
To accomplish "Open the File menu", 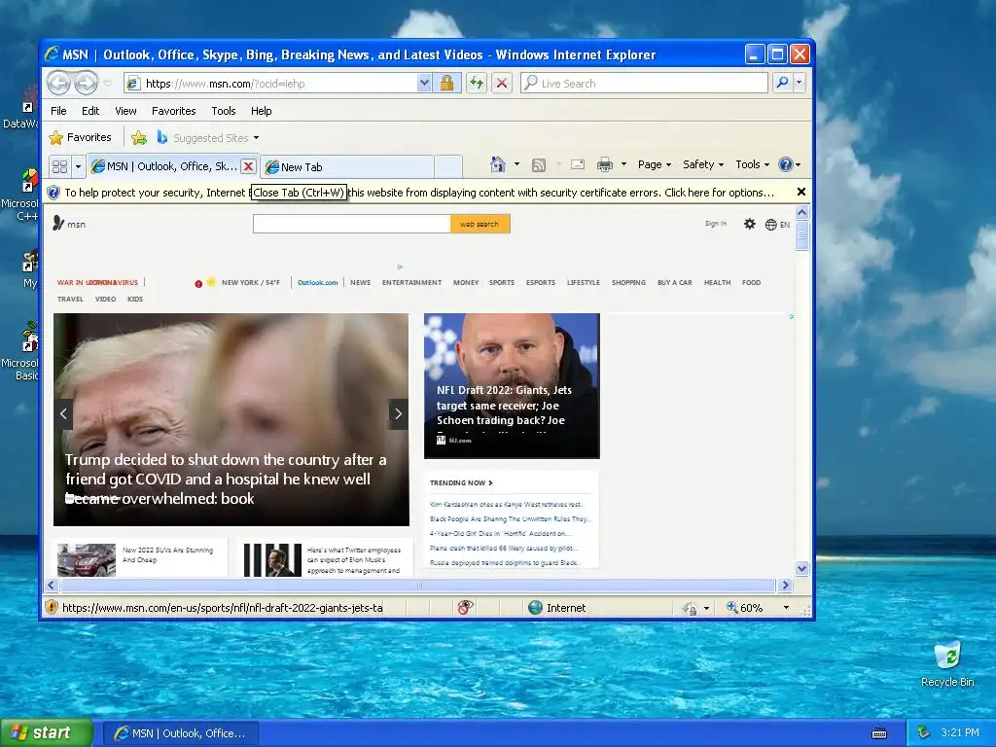I will pos(58,111).
